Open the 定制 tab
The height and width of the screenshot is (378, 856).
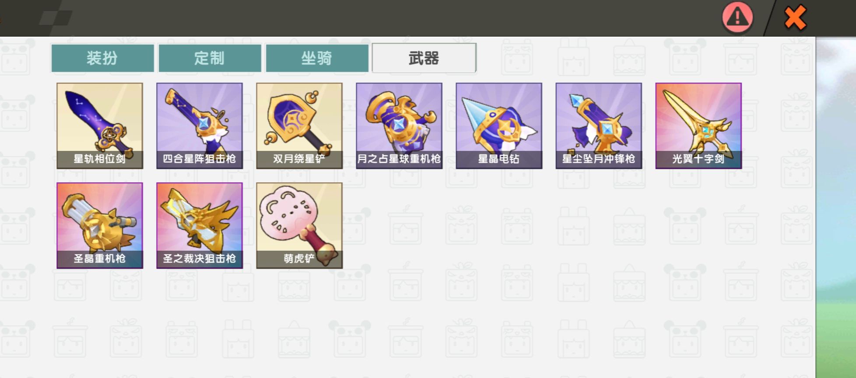pyautogui.click(x=210, y=58)
